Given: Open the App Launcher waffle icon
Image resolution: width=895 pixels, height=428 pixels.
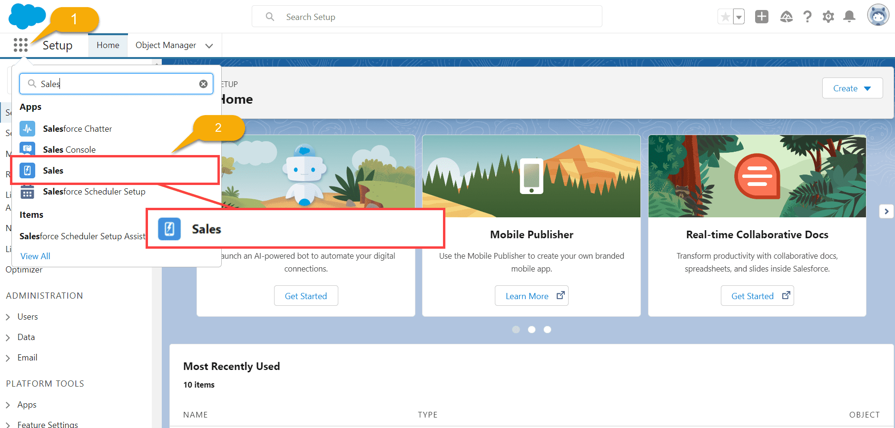Looking at the screenshot, I should [x=20, y=45].
